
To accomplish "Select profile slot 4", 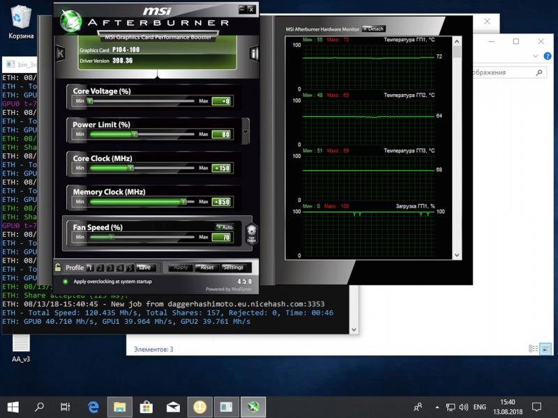I will click(x=120, y=268).
